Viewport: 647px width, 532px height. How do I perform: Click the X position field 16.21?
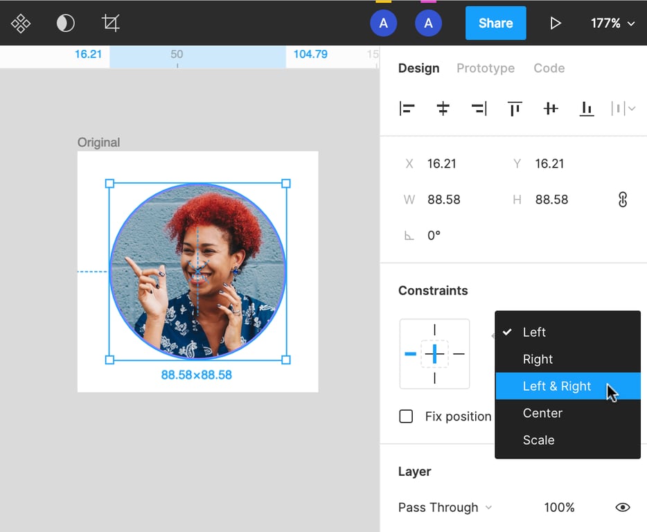coord(442,164)
